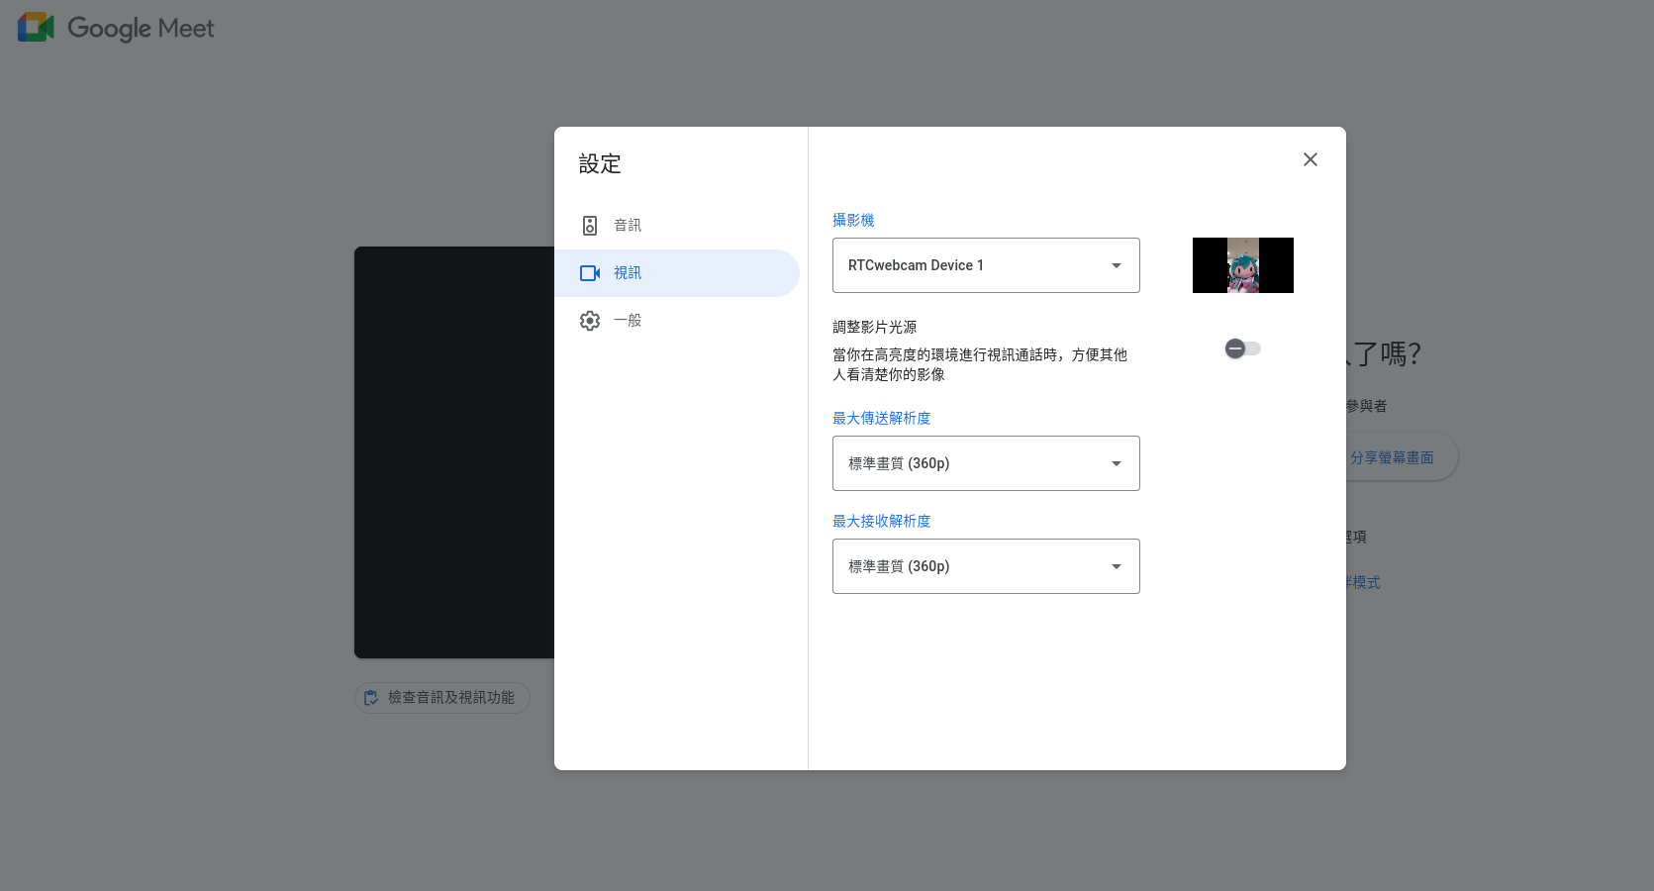Toggle the 調整影片光源 switch
This screenshot has height=891, width=1654.
[1243, 348]
